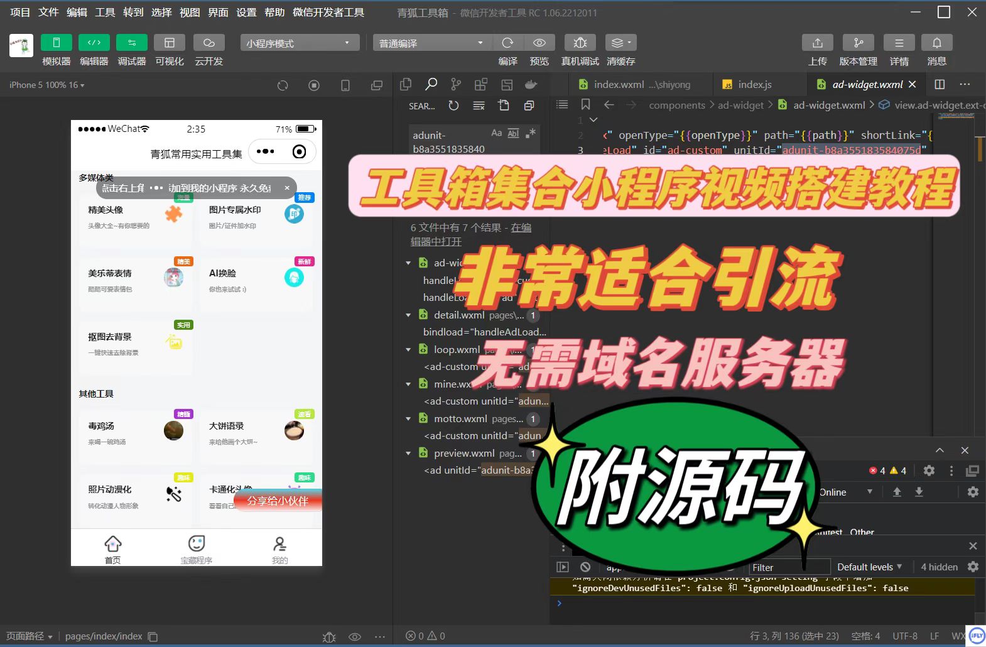This screenshot has height=647, width=986.
Task: Collapse all search results
Action: pos(529,106)
